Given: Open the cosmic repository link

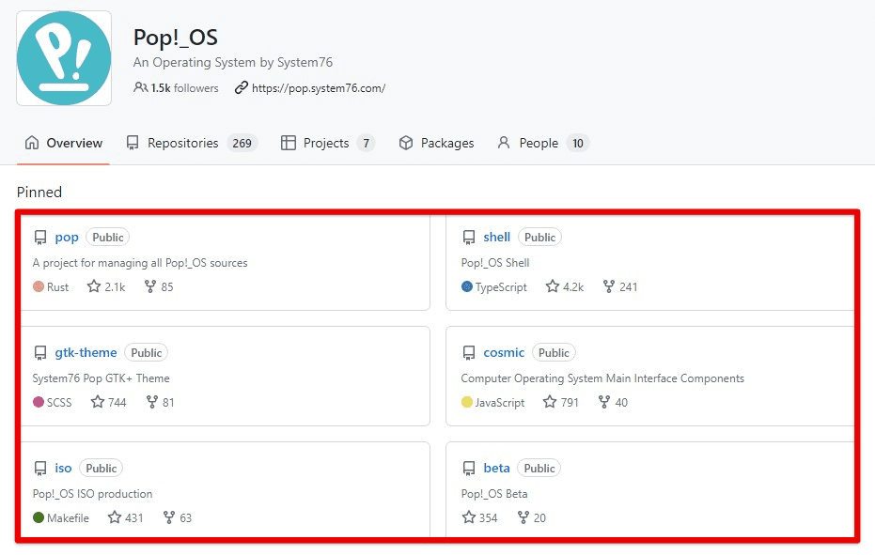Looking at the screenshot, I should pos(504,352).
